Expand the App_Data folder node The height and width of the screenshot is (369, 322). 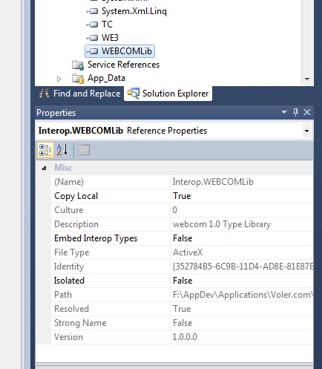coord(59,79)
